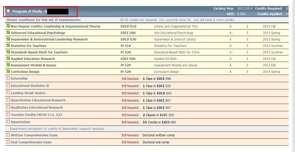This screenshot has height=152, width=295.
Task: Click checked box for Applied Education Research
Action: 8,58
